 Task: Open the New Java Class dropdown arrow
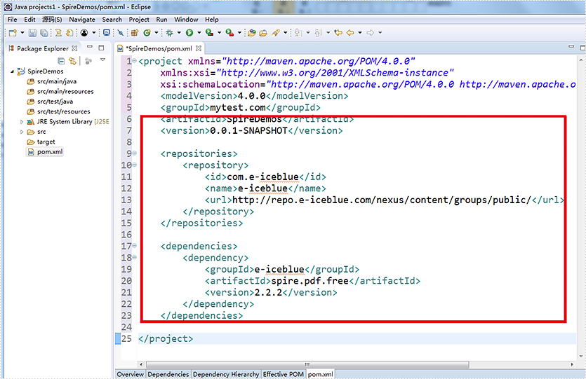coord(157,33)
